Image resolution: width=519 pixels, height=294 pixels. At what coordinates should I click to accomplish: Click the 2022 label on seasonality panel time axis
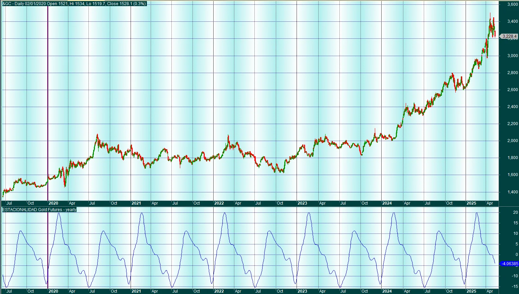pyautogui.click(x=219, y=291)
